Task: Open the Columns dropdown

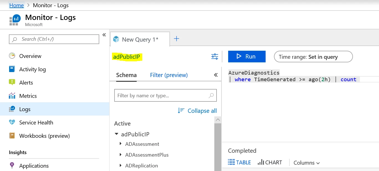Action: (307, 163)
